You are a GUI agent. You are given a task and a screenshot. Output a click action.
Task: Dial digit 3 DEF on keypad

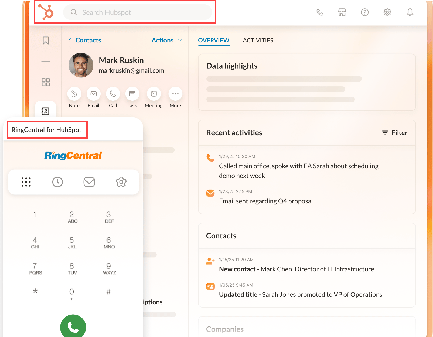(109, 217)
